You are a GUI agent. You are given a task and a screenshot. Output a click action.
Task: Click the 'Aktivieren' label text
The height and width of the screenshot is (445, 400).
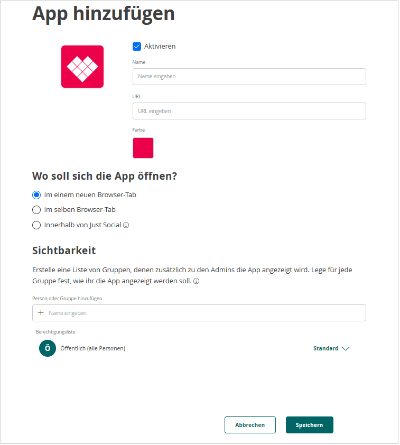[x=160, y=47]
